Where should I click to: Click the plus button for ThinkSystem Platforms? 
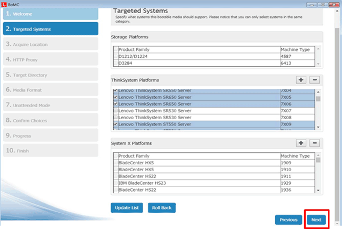[301, 80]
